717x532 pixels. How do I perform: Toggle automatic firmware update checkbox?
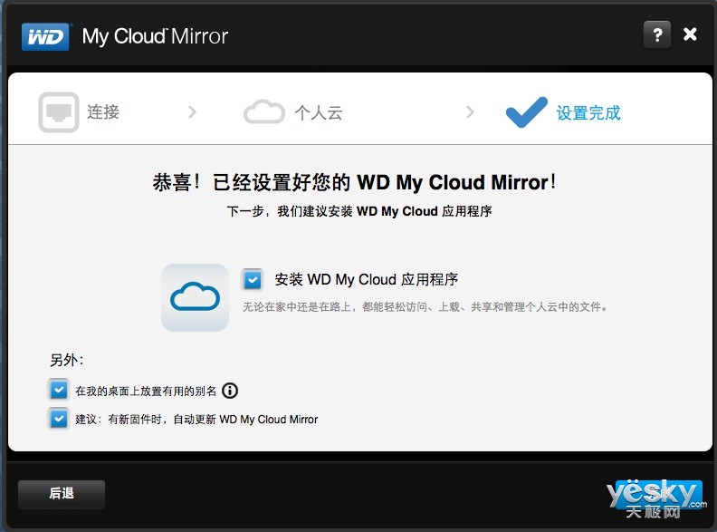coord(59,419)
